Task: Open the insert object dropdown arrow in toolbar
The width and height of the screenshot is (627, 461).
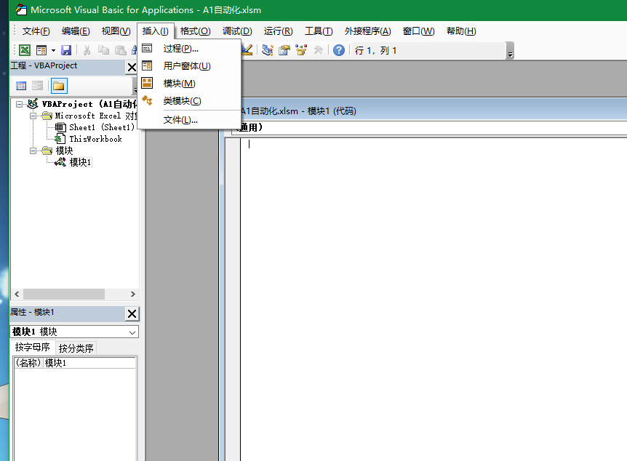Action: coord(53,50)
